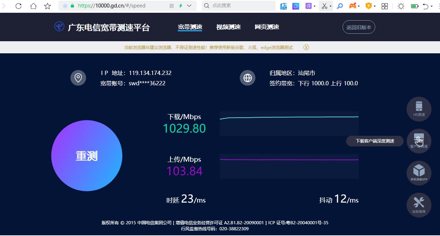Launch the screenshot scissors tool
Screen dimensions: 440x236
coord(324,6)
